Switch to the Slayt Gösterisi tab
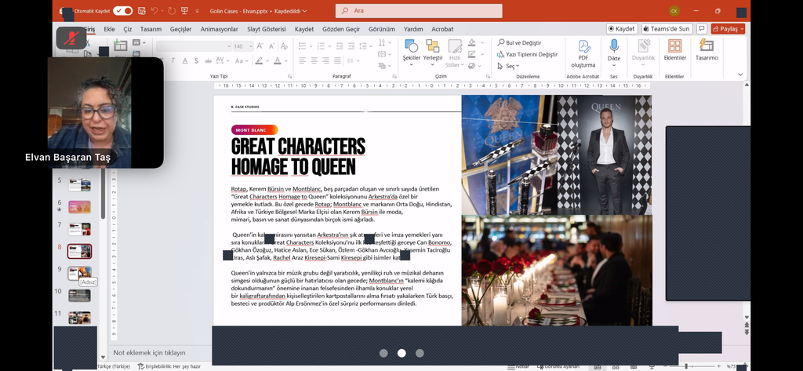 pyautogui.click(x=267, y=29)
